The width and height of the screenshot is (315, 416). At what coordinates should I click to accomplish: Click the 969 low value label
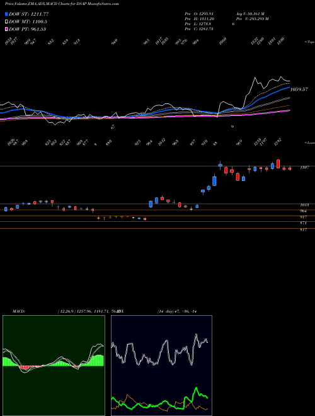coord(239,142)
